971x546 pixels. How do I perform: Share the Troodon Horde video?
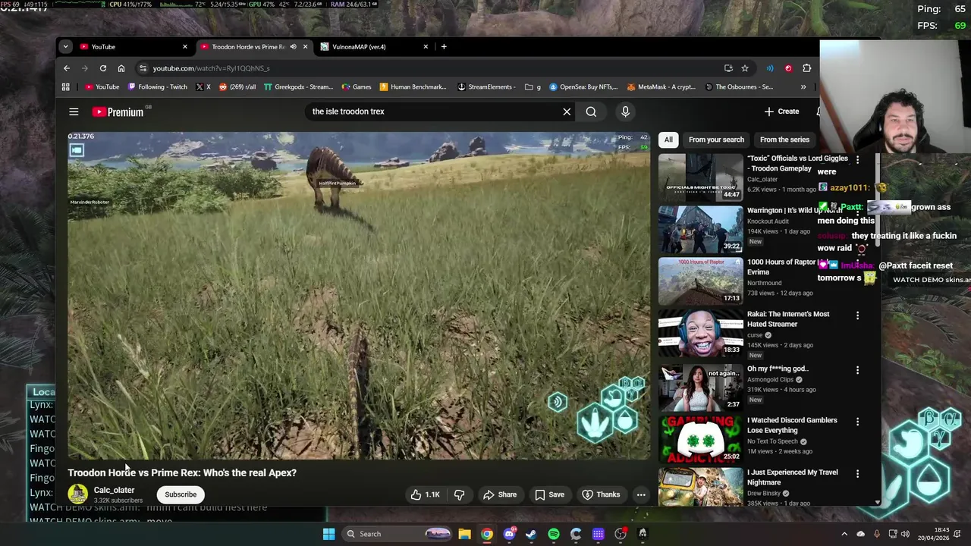[500, 494]
